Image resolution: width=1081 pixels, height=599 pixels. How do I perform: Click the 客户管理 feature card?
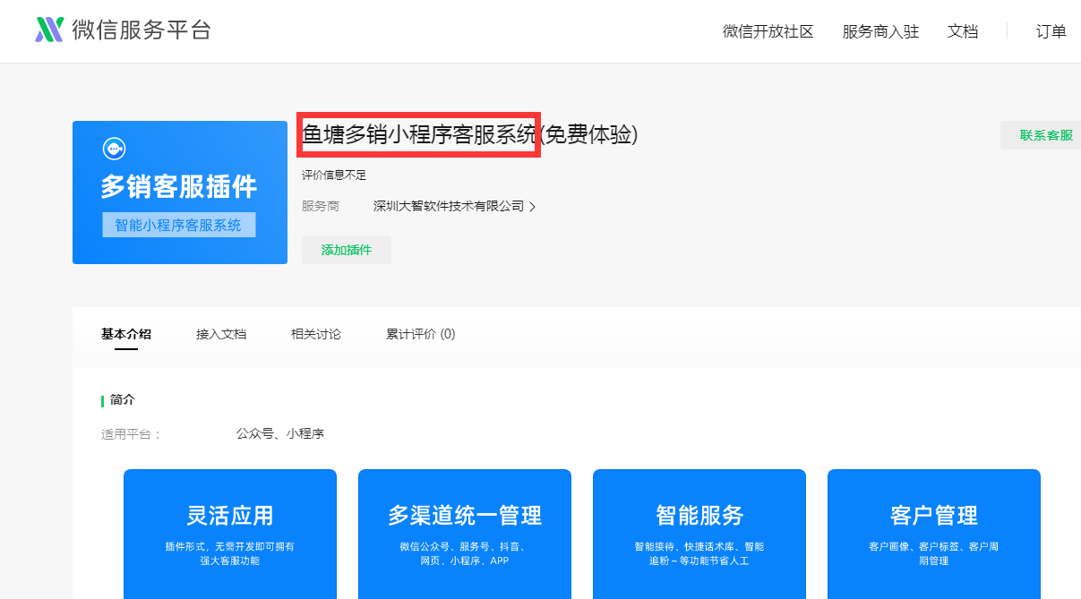(x=934, y=534)
